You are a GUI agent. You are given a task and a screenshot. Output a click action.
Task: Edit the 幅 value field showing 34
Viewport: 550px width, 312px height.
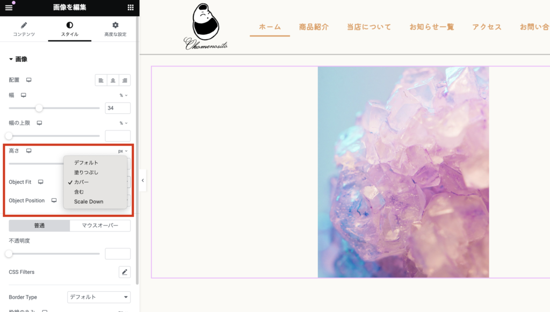[x=118, y=108]
